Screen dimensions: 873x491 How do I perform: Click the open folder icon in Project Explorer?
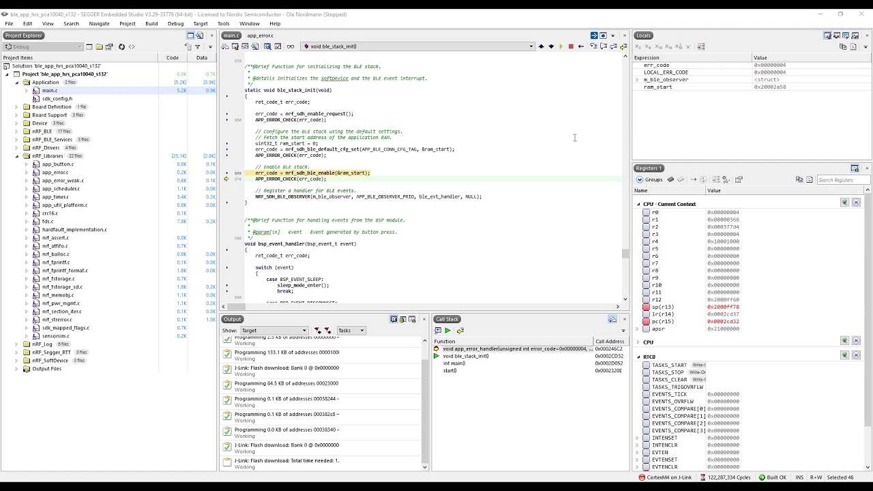99,46
